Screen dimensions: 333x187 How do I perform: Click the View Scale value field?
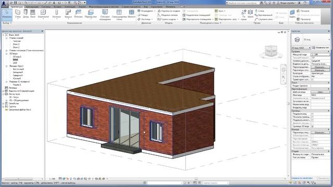(x=321, y=55)
